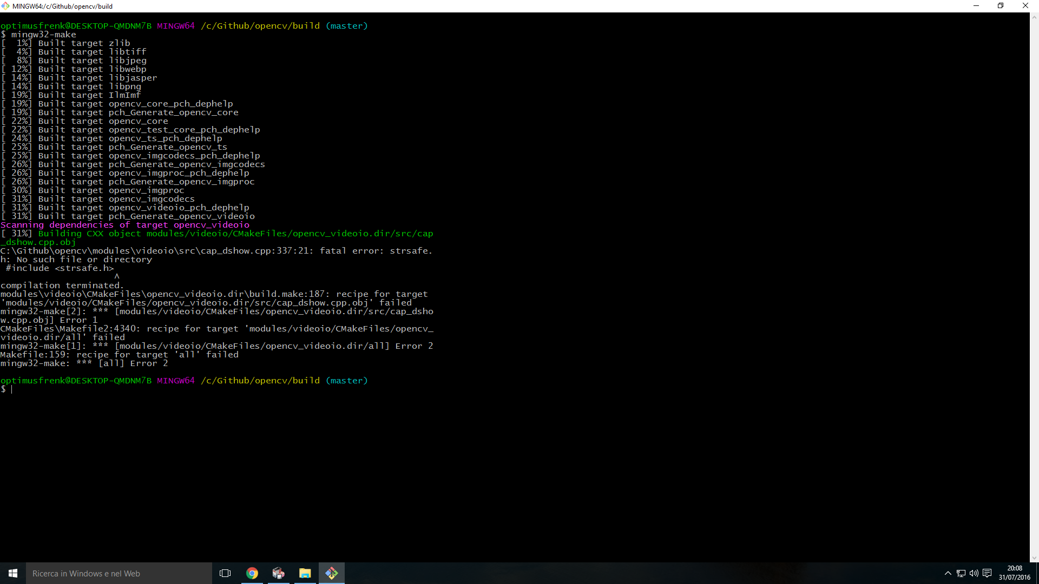Click the terminal scrollbar up arrow
Image resolution: width=1039 pixels, height=584 pixels.
pos(1034,17)
